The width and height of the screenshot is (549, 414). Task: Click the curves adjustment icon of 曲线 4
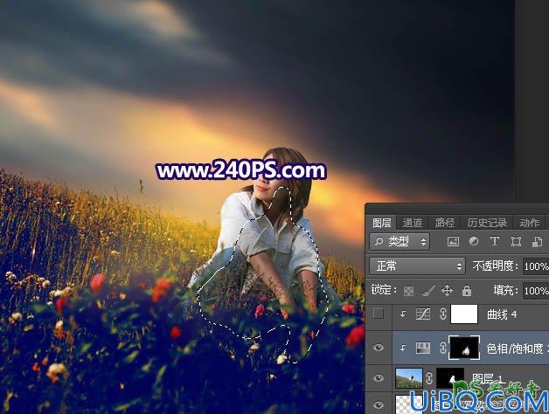pos(422,314)
